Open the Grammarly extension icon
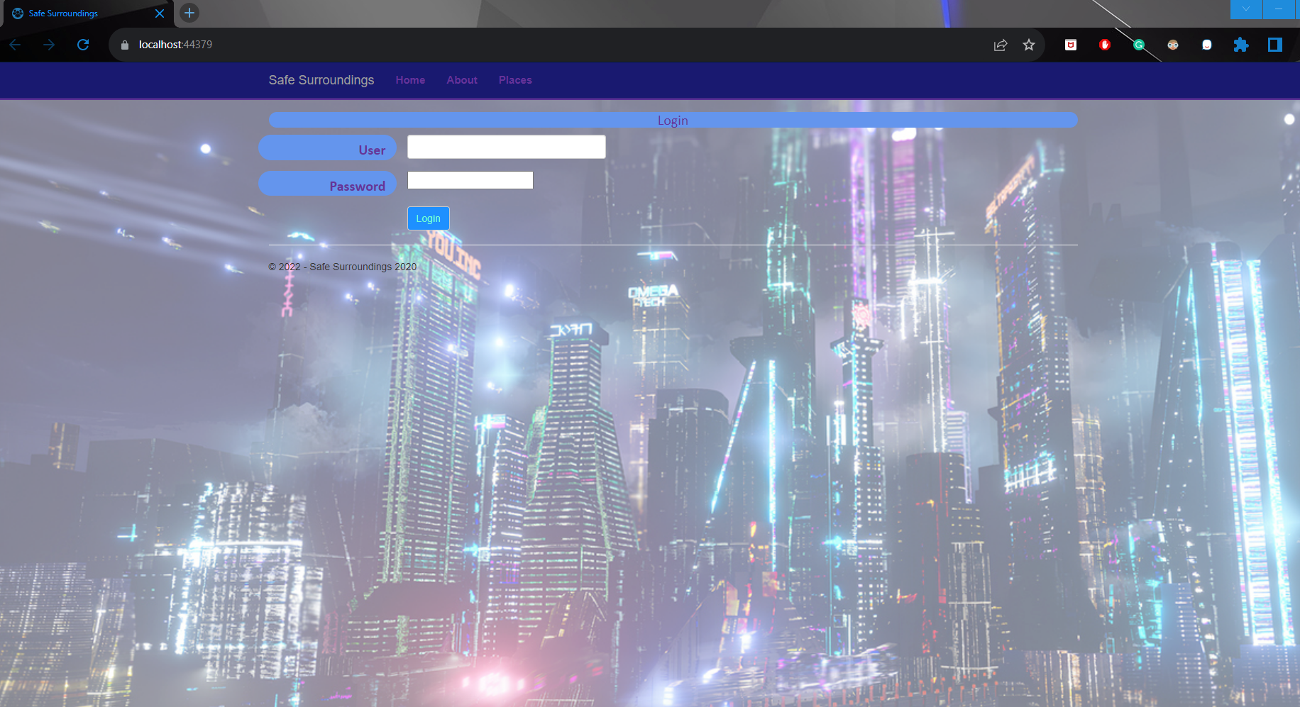 pyautogui.click(x=1139, y=45)
